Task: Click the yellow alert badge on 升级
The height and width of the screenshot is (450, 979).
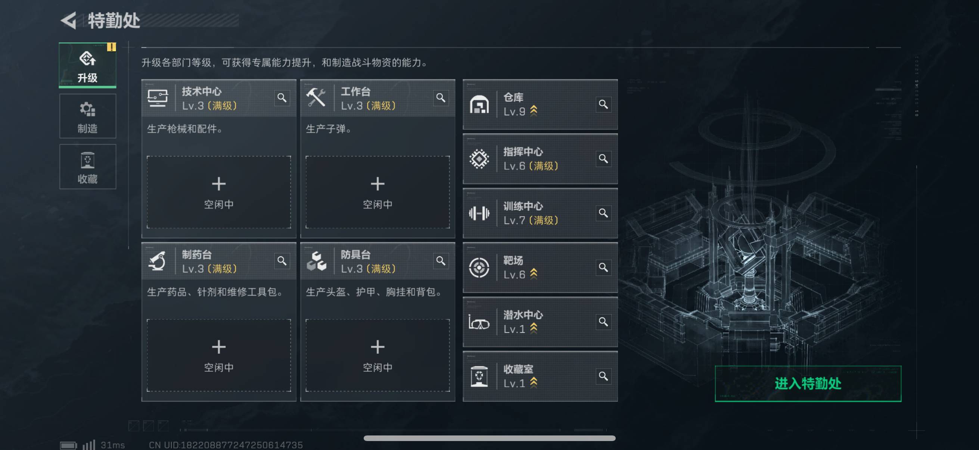Action: (x=111, y=47)
